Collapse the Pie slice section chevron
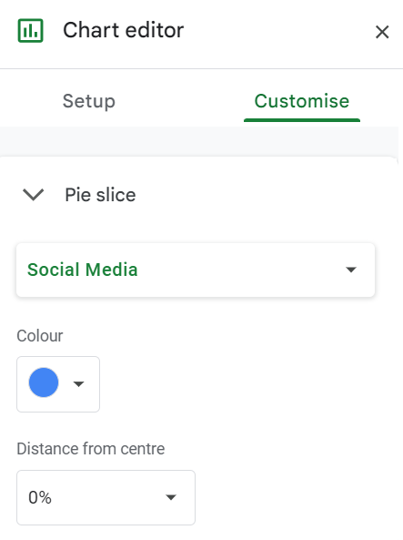 pos(33,195)
